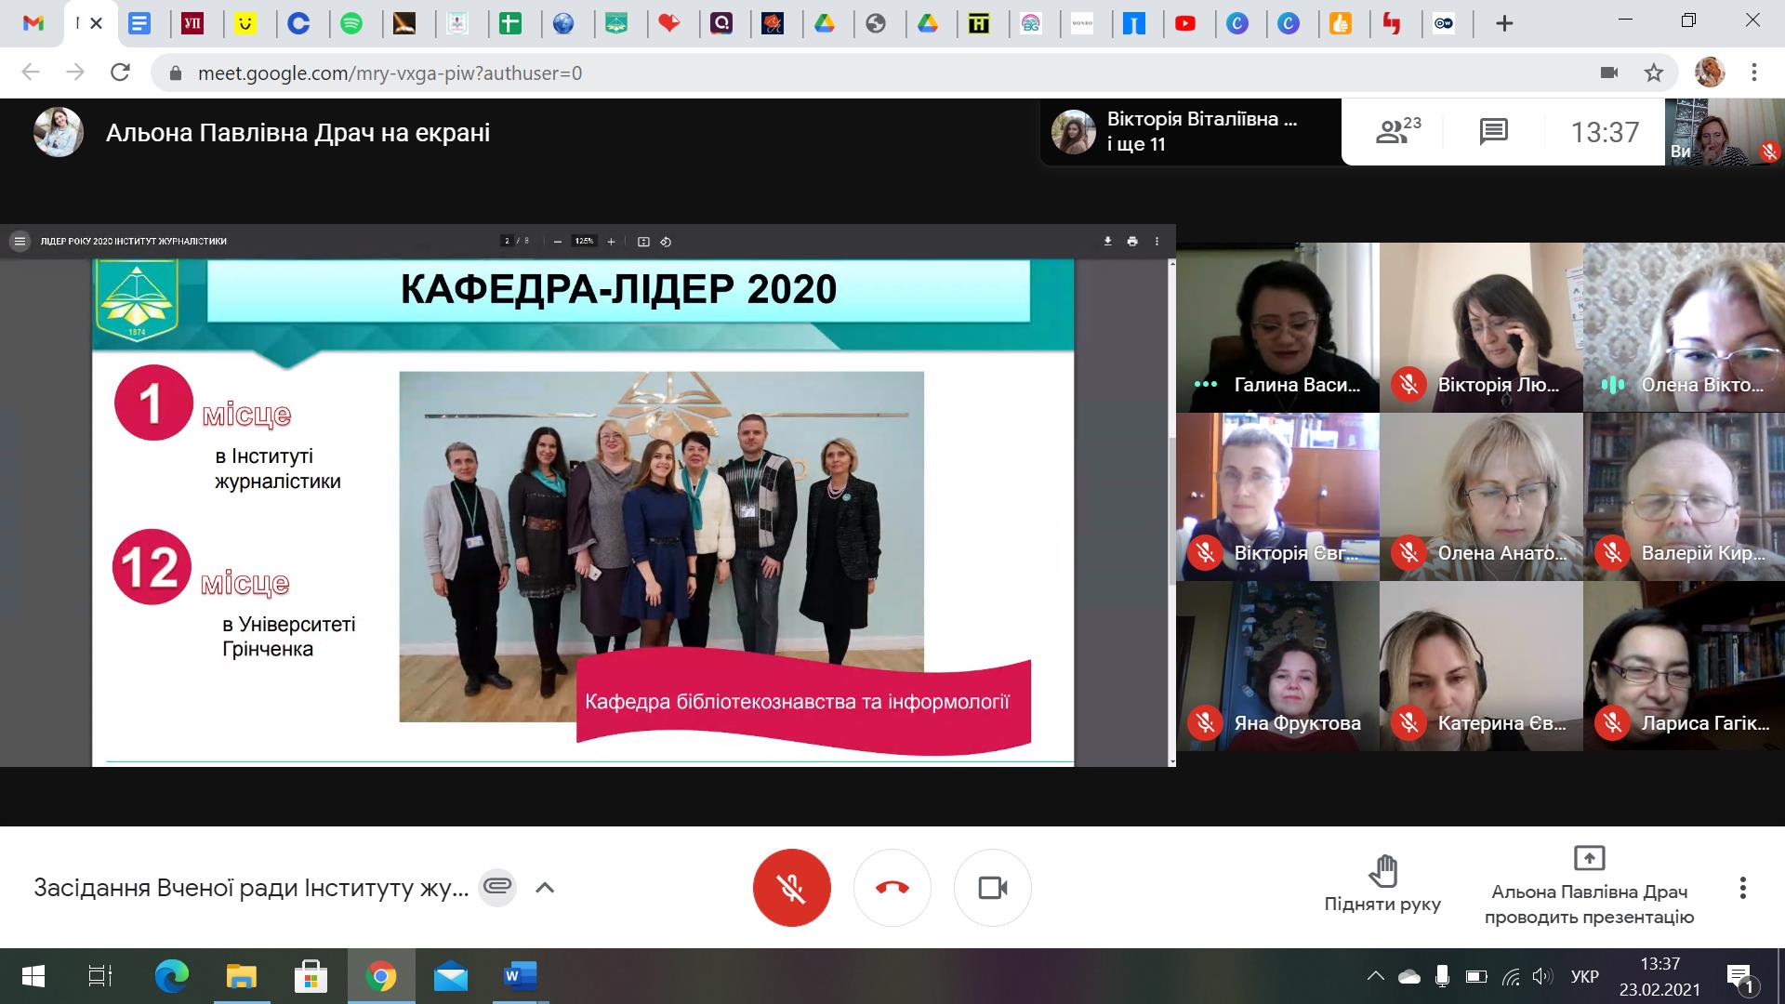Screen dimensions: 1785x1004
Task: Open the chat messages panel
Action: (x=1493, y=132)
